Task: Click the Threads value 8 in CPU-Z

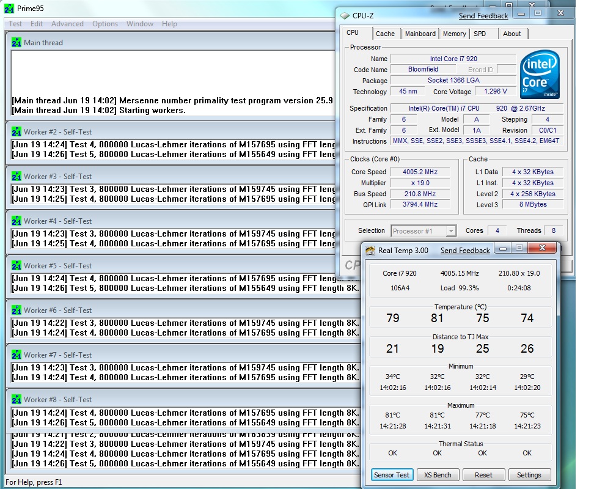Action: [x=554, y=230]
